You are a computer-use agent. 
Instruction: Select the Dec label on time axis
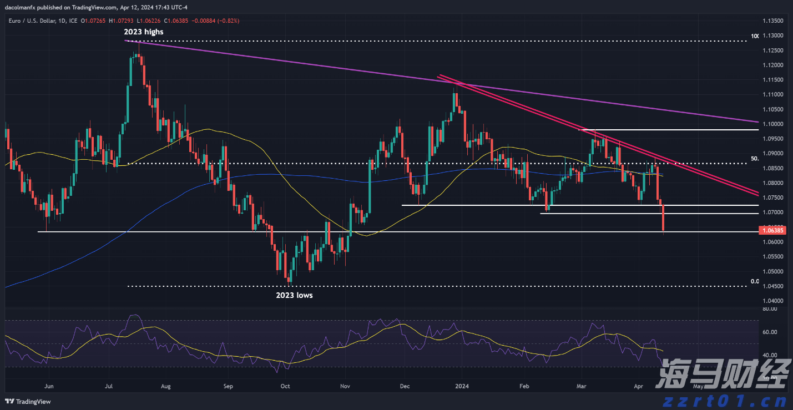click(404, 385)
